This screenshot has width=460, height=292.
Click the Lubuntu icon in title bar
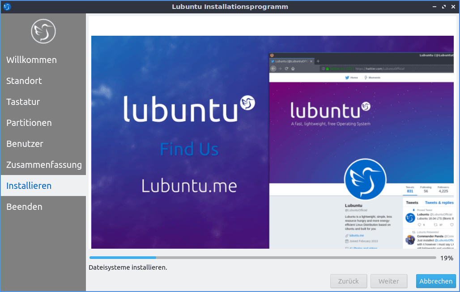point(7,6)
